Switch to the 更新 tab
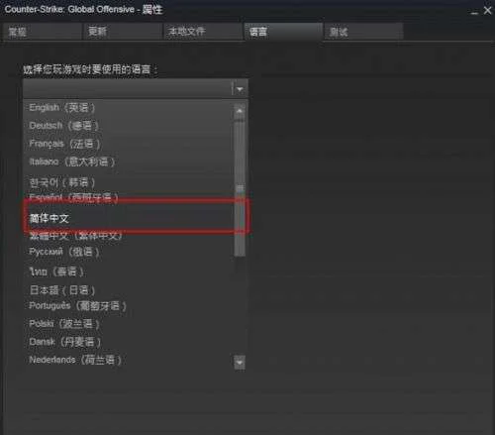This screenshot has width=495, height=435. click(x=123, y=32)
